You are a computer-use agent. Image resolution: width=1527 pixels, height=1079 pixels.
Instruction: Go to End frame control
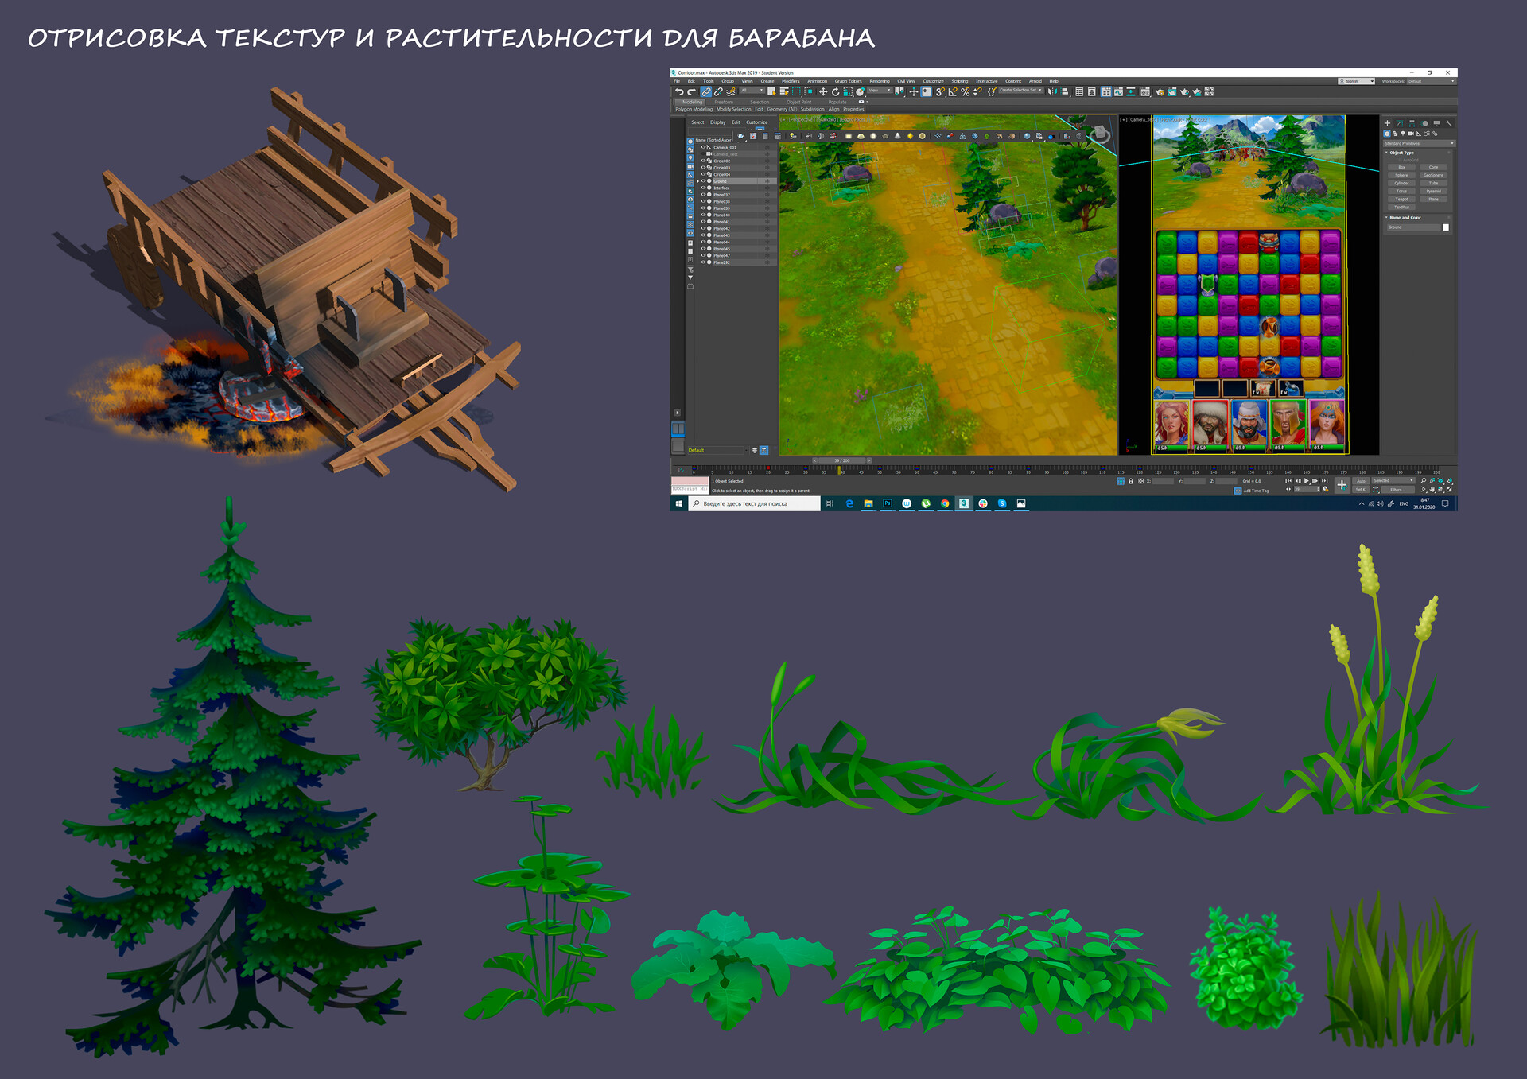pyautogui.click(x=1324, y=481)
